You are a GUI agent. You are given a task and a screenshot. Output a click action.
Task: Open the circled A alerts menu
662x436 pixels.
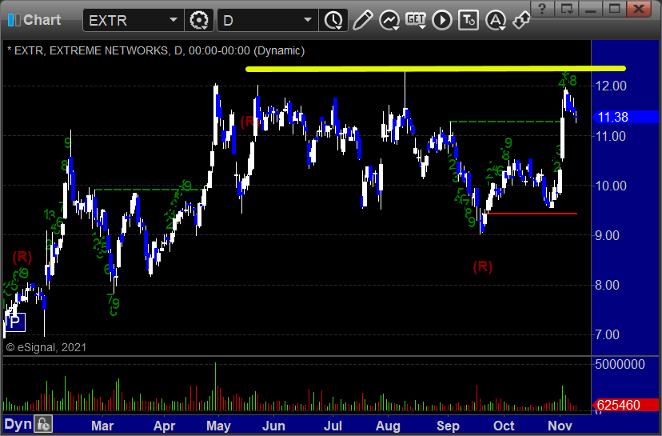tap(496, 20)
